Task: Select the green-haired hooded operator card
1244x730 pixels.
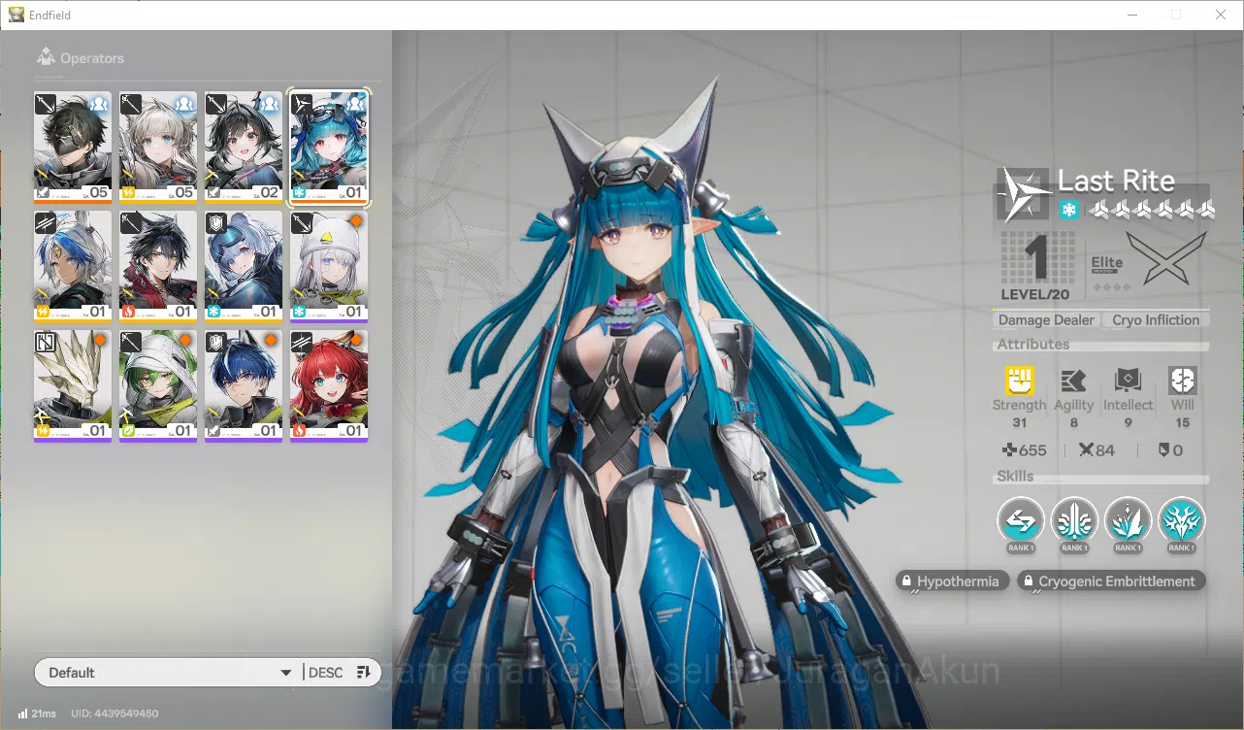Action: pos(158,386)
